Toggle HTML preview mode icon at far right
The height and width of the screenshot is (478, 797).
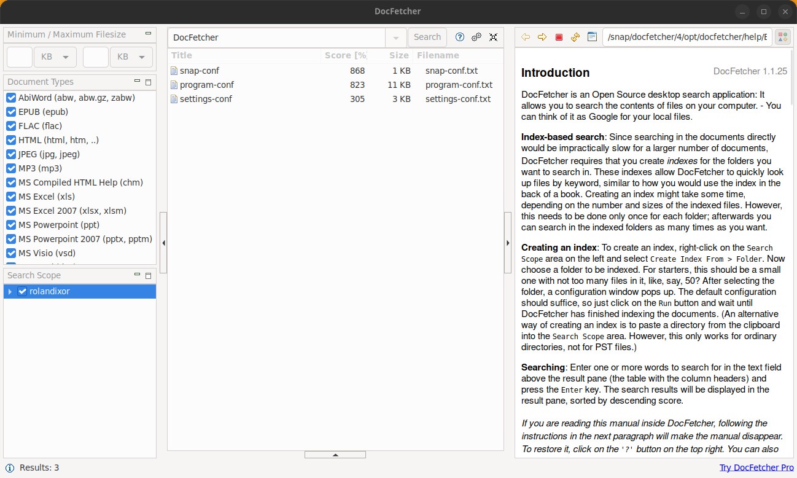click(782, 37)
